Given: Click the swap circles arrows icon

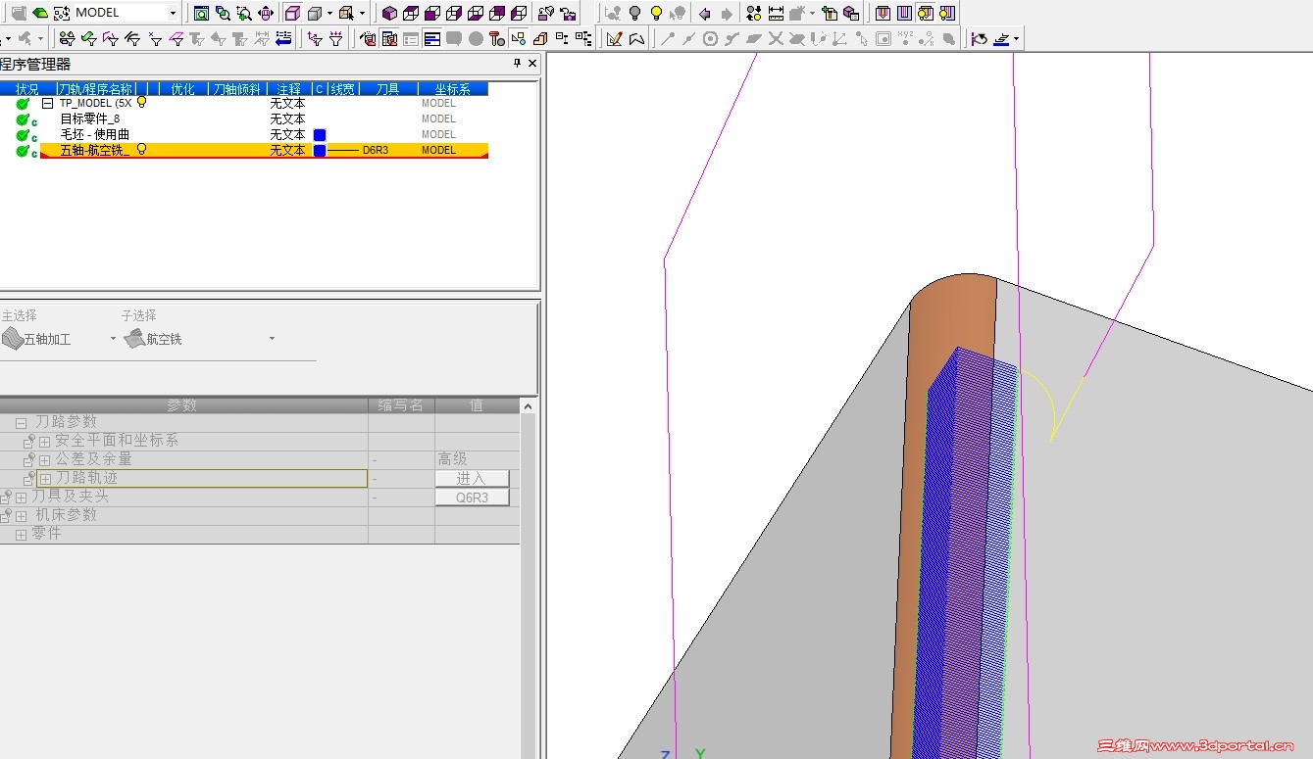Looking at the screenshot, I should 753,14.
